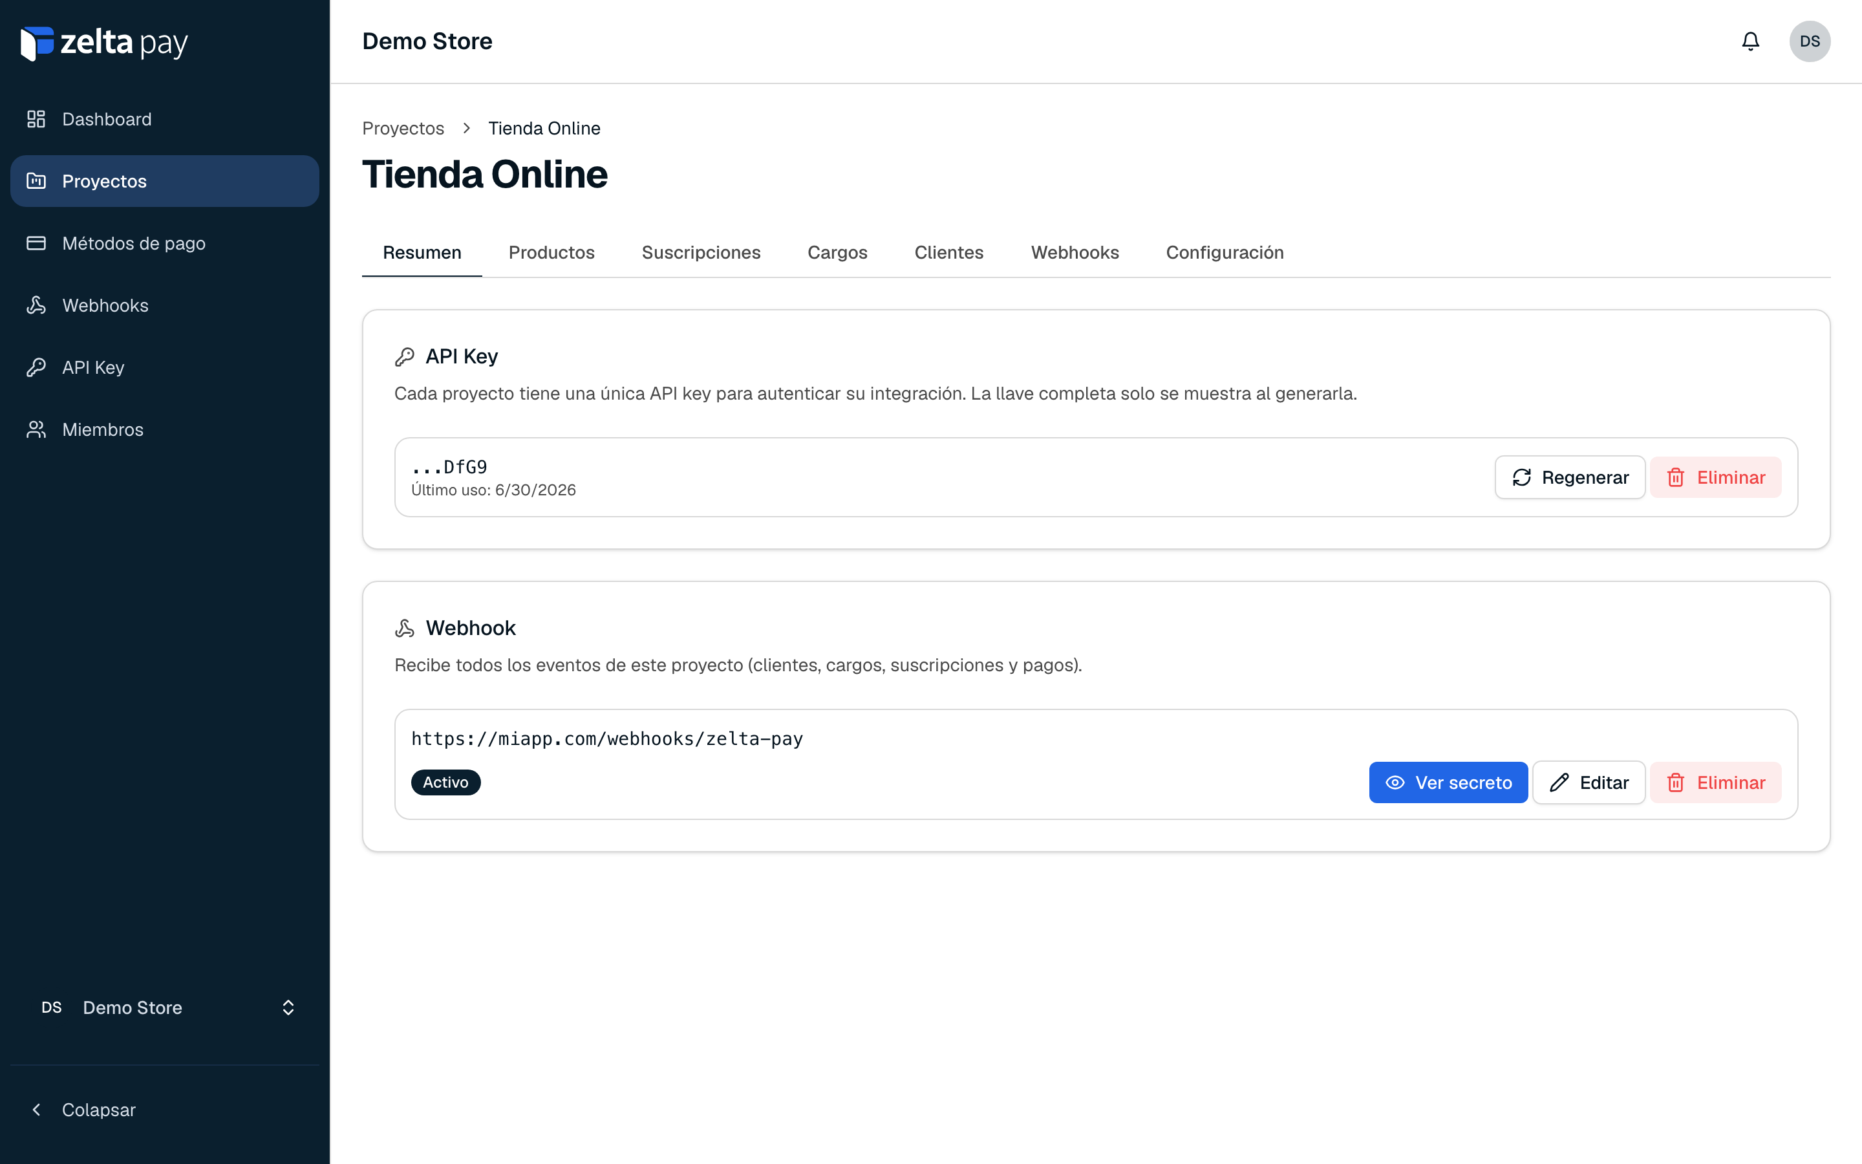Click the DS initials in sidebar footer
1862x1164 pixels.
coord(52,1008)
